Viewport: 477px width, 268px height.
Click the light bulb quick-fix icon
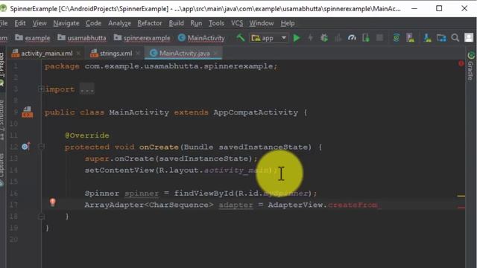(53, 202)
